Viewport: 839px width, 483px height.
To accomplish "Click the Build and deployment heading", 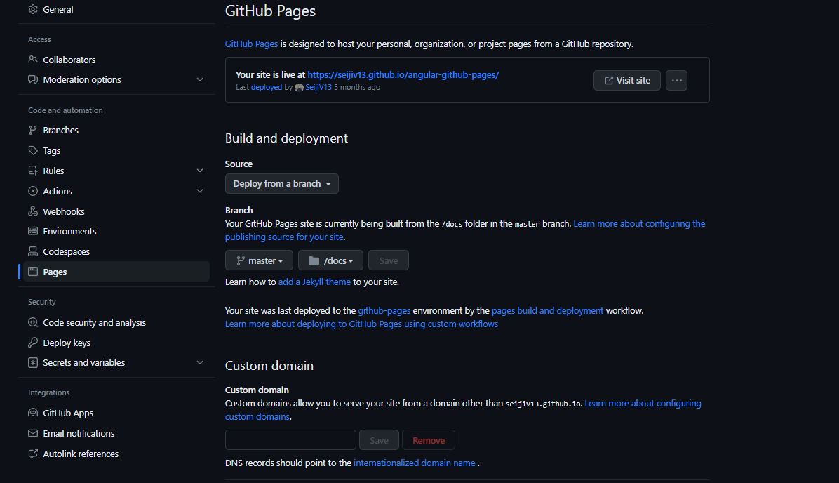I will [x=286, y=138].
